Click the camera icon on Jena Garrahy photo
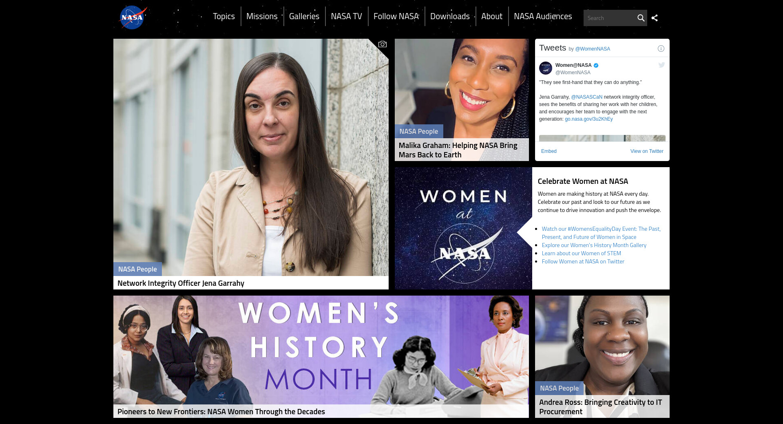 pyautogui.click(x=382, y=44)
